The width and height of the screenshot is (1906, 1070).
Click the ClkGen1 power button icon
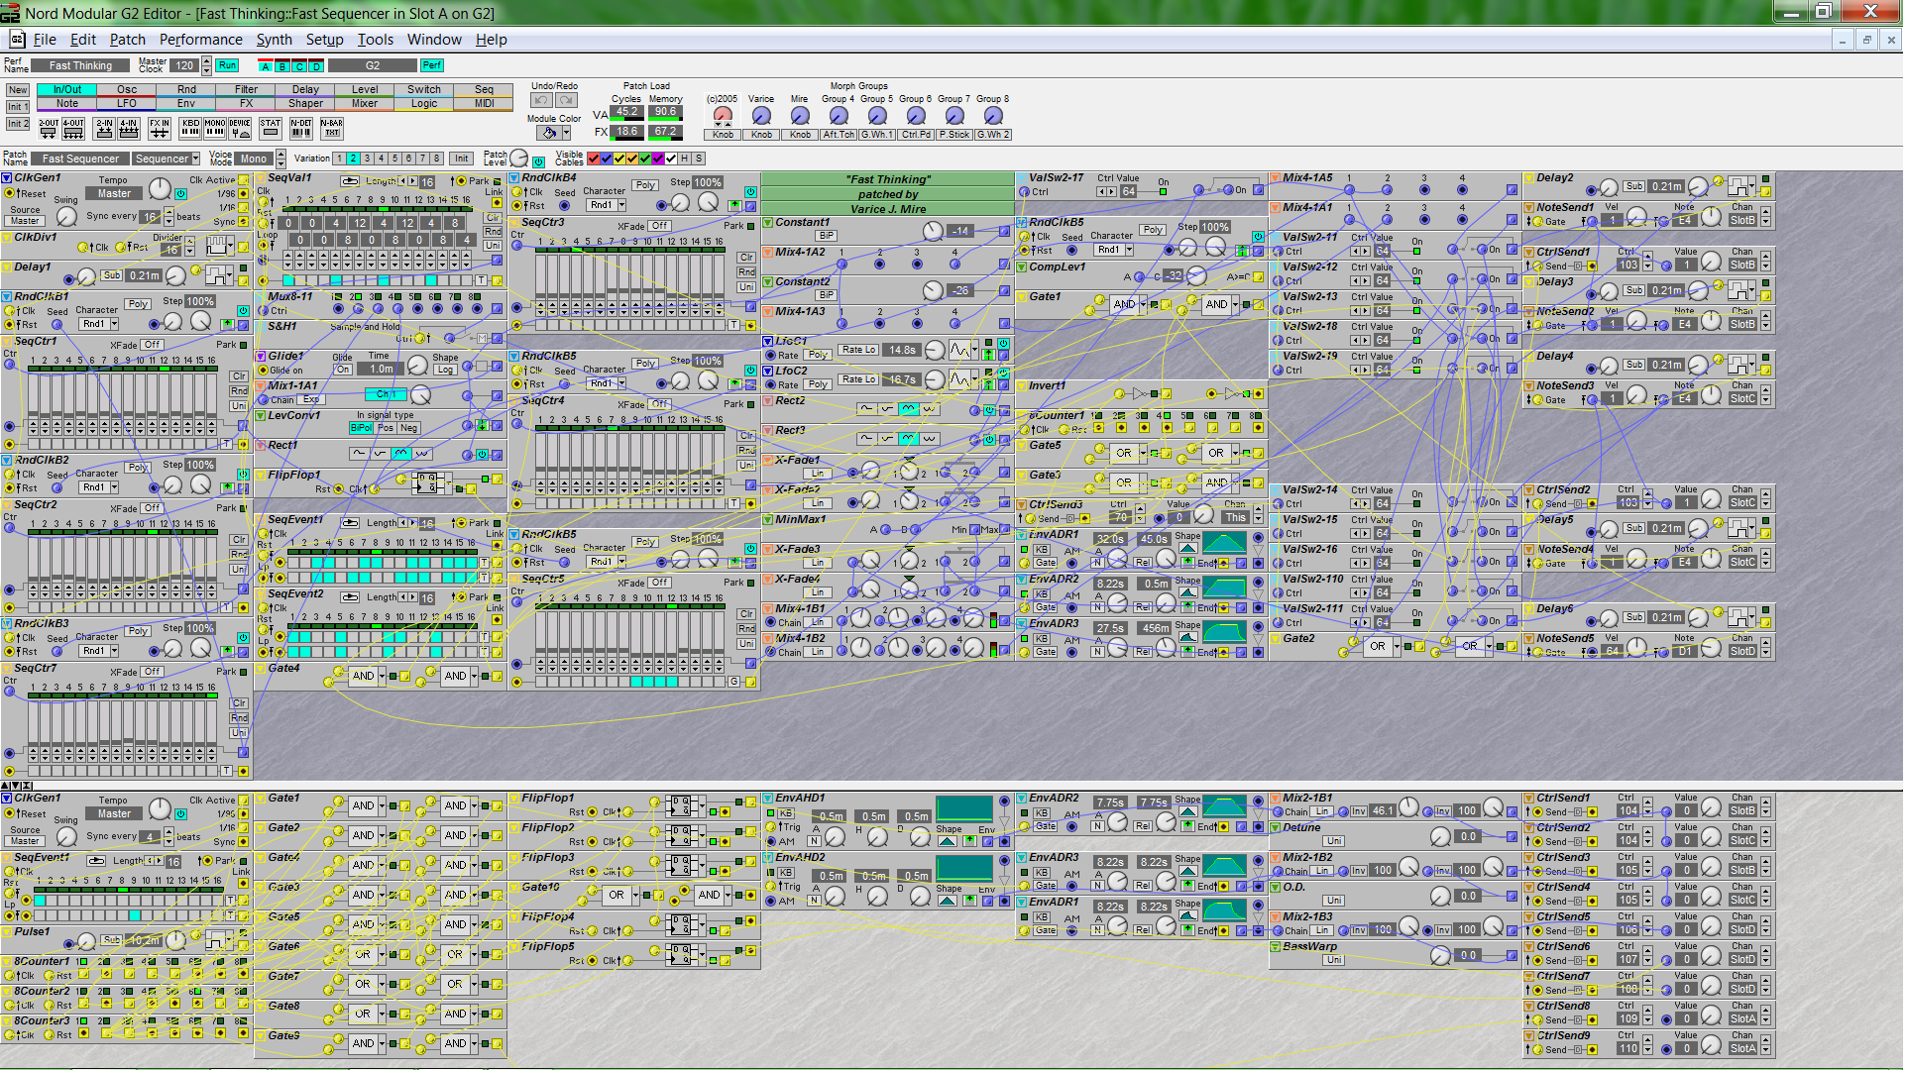pos(181,194)
